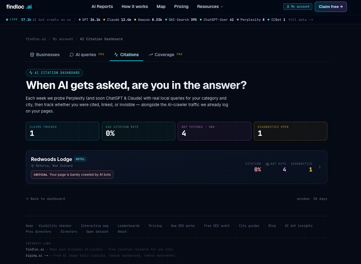This screenshot has width=361, height=264.
Task: Open AI Reports in top navigation
Action: [102, 7]
